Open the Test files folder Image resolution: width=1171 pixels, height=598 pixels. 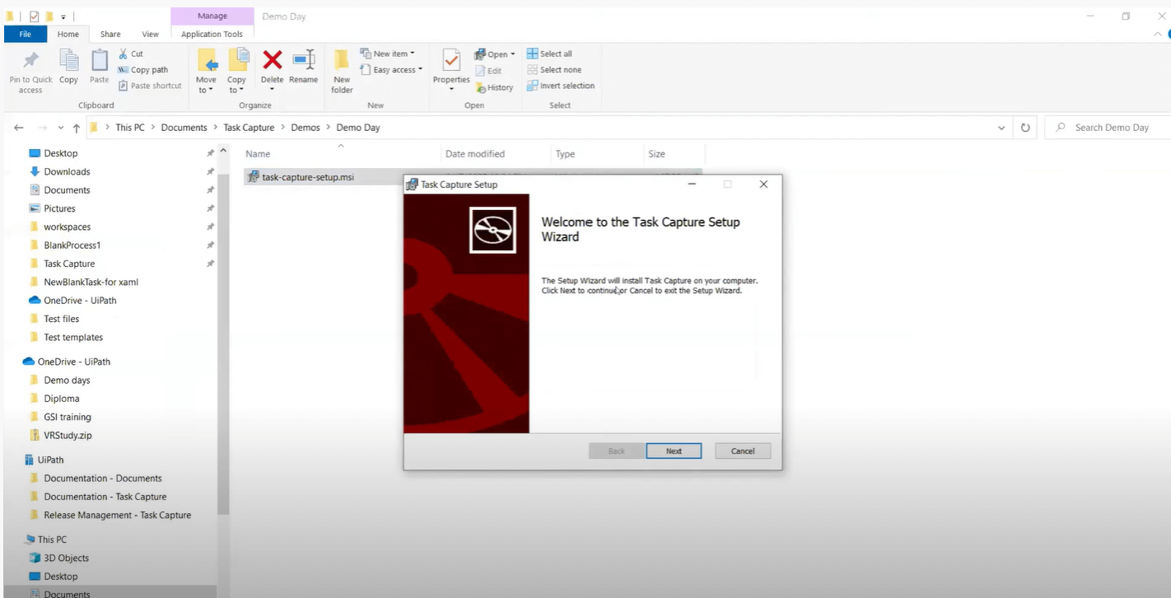(x=62, y=319)
